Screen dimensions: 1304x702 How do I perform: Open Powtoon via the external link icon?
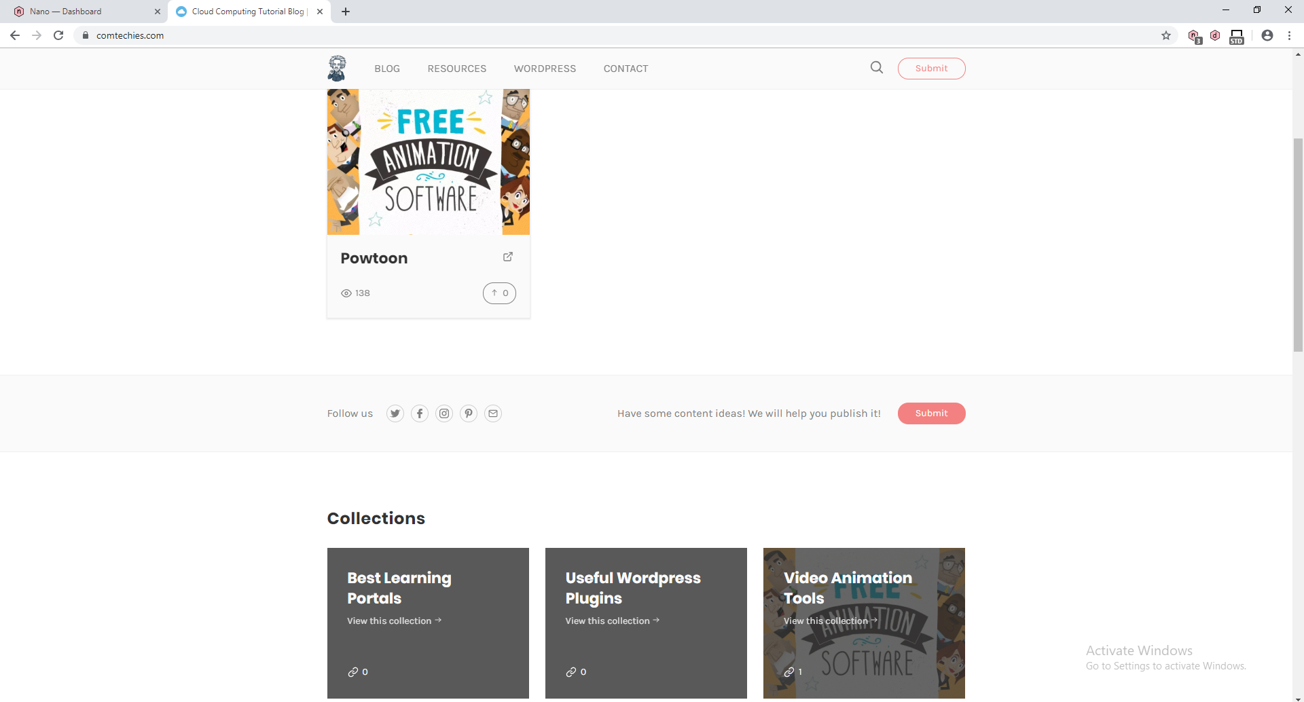(x=508, y=257)
